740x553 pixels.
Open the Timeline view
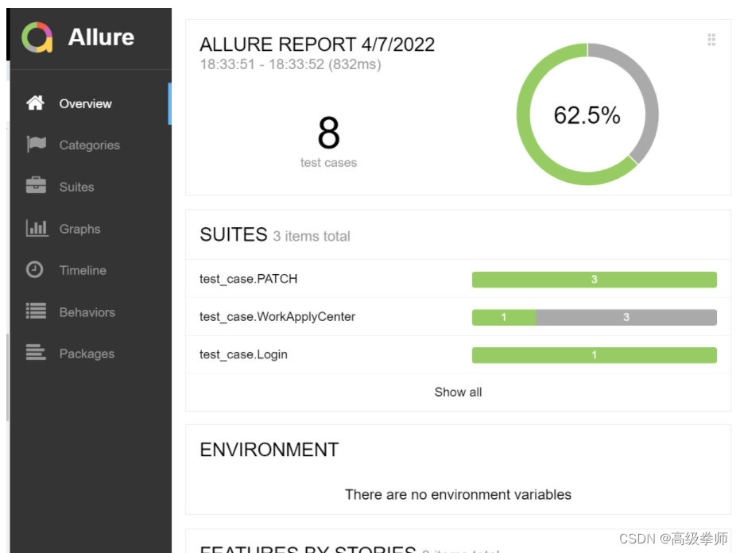[91, 270]
